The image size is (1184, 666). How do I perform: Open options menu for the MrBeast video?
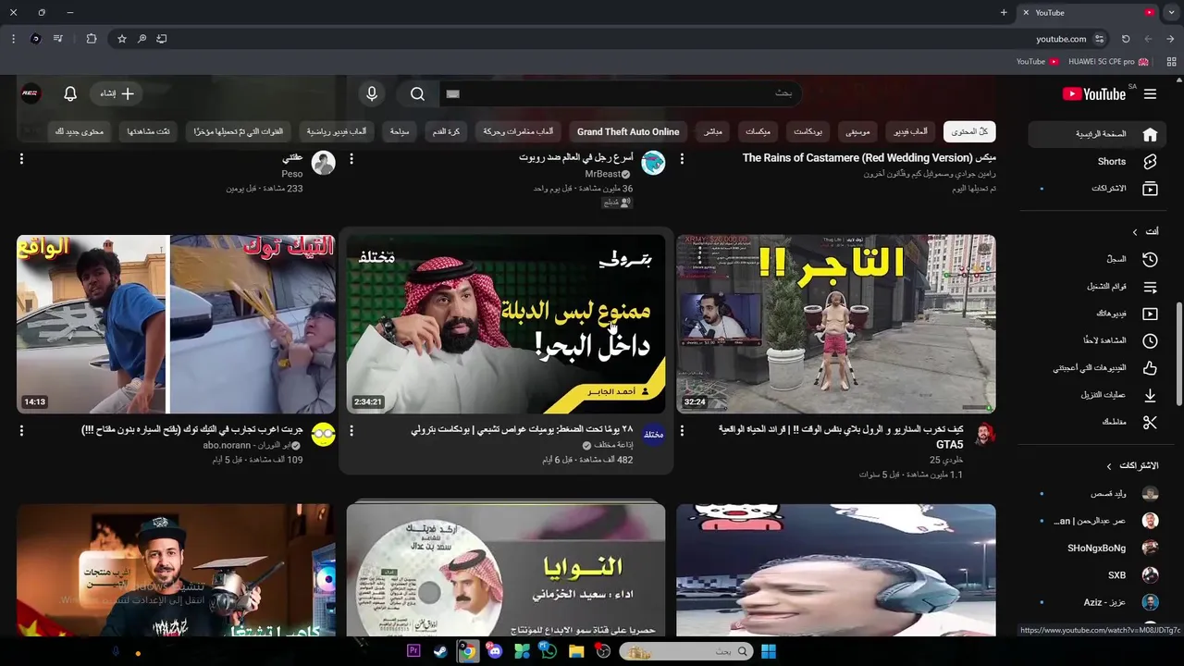pos(351,159)
